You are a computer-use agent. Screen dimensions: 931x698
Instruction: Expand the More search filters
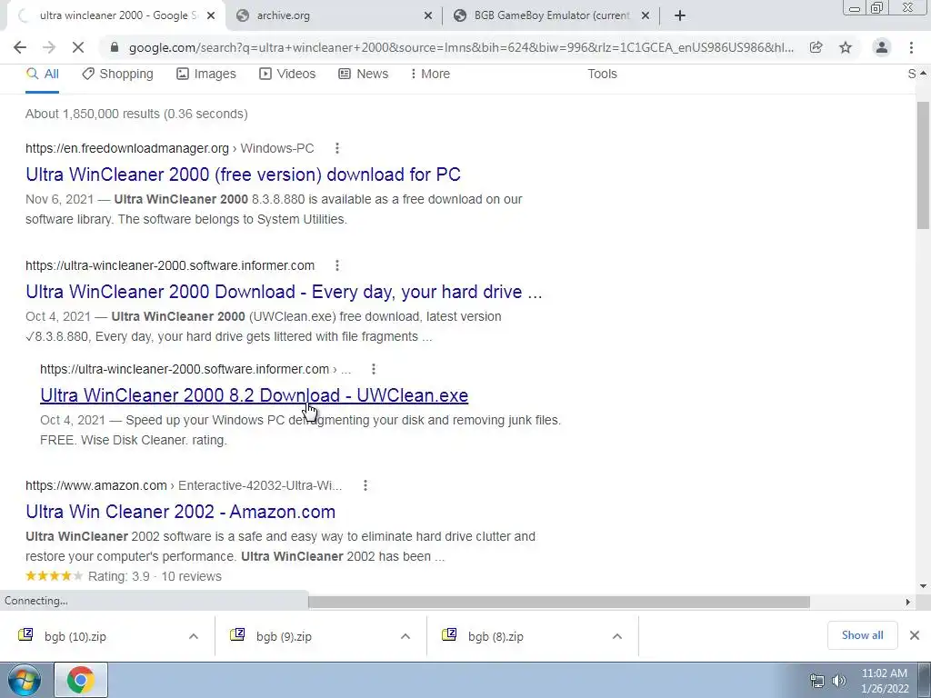[x=430, y=74]
